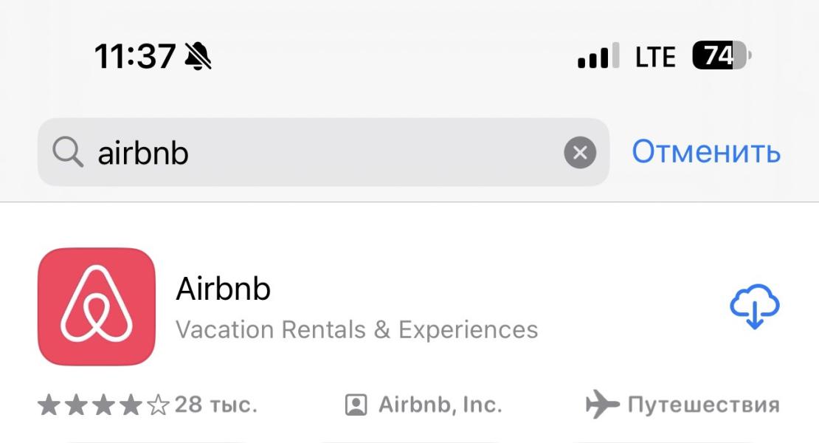This screenshot has width=819, height=443.
Task: Tap the cellular signal bars icon
Action: (598, 55)
